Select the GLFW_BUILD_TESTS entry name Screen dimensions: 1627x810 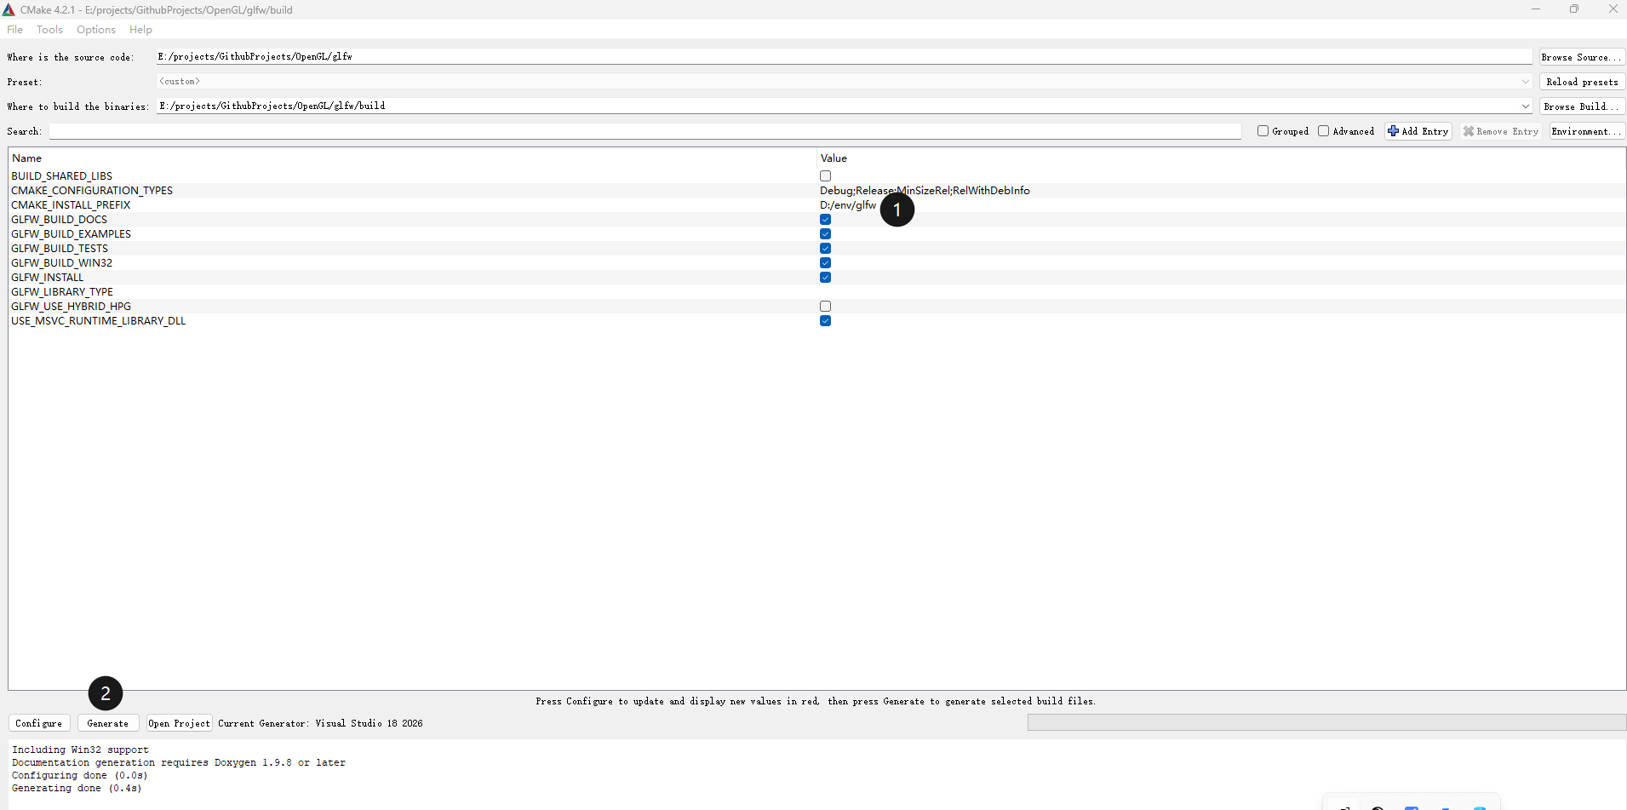60,249
